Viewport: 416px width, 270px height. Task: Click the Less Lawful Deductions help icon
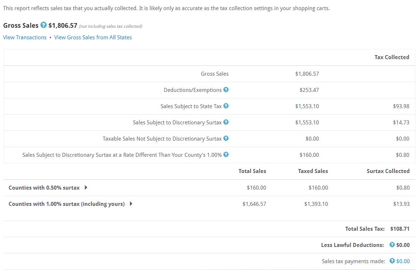[x=392, y=245]
